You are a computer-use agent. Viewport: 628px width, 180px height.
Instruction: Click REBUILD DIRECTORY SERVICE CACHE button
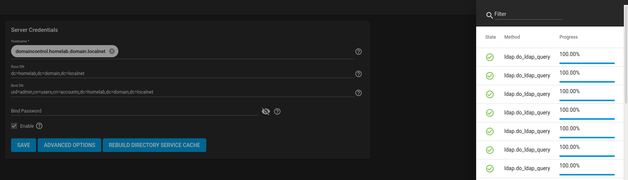point(155,145)
